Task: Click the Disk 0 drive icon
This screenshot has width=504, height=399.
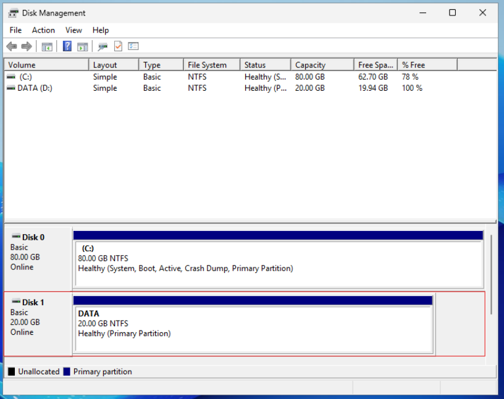Action: tap(16, 237)
